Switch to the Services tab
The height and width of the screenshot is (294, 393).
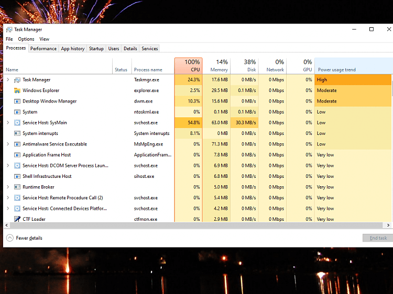click(150, 49)
